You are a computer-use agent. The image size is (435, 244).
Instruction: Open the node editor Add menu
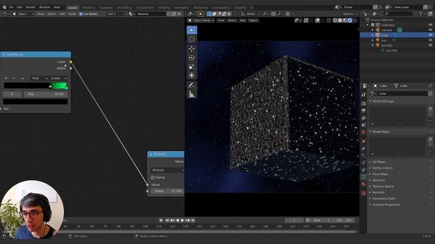(x=62, y=14)
